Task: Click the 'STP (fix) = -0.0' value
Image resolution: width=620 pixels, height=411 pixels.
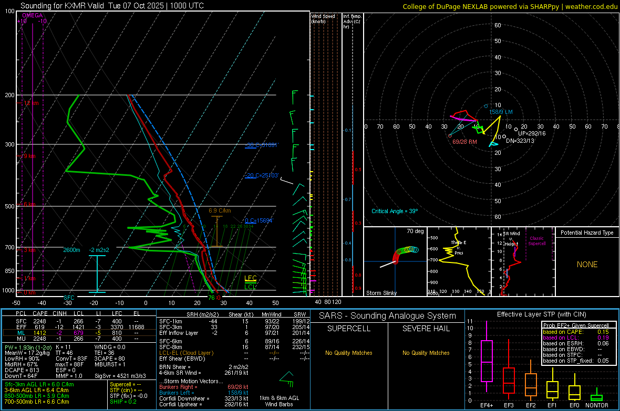Action: [129, 396]
